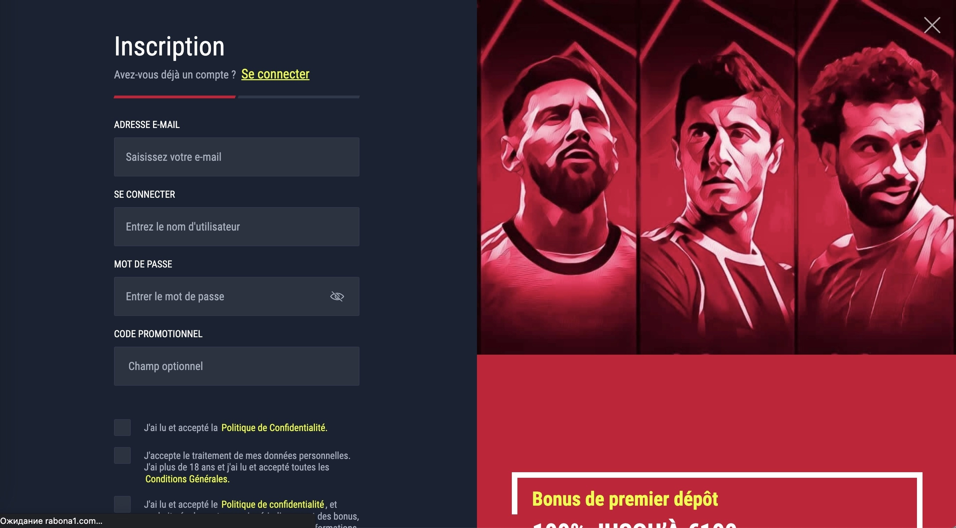Select the grey second-step progress bar
956x528 pixels.
click(298, 97)
